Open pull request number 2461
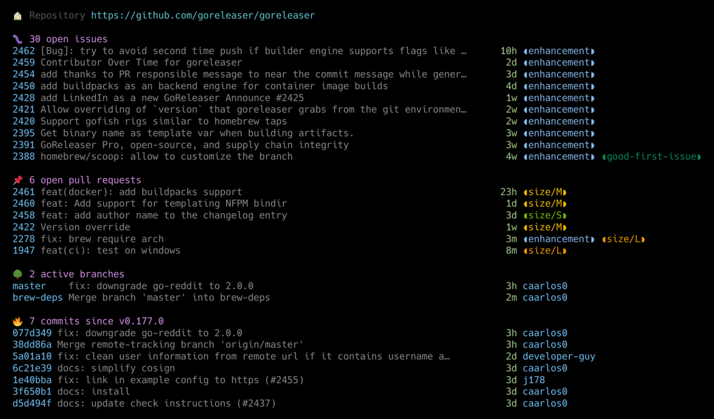The width and height of the screenshot is (714, 419). (24, 192)
